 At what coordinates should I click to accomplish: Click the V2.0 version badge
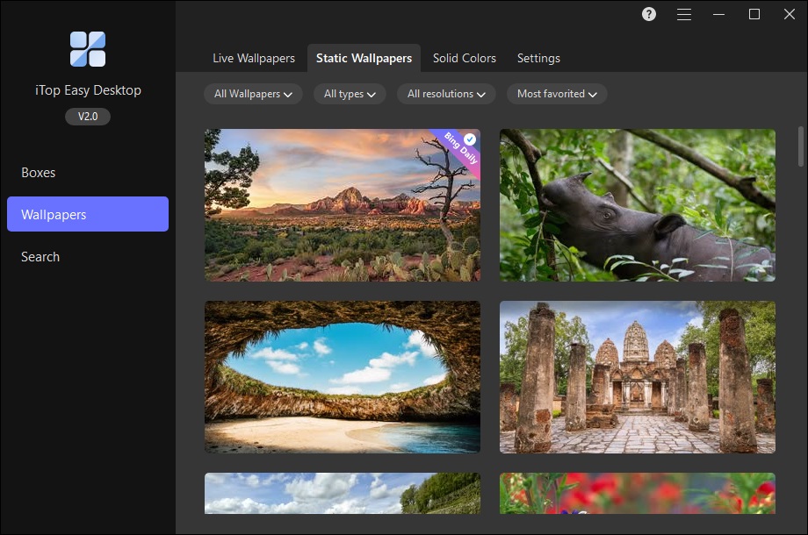(88, 117)
